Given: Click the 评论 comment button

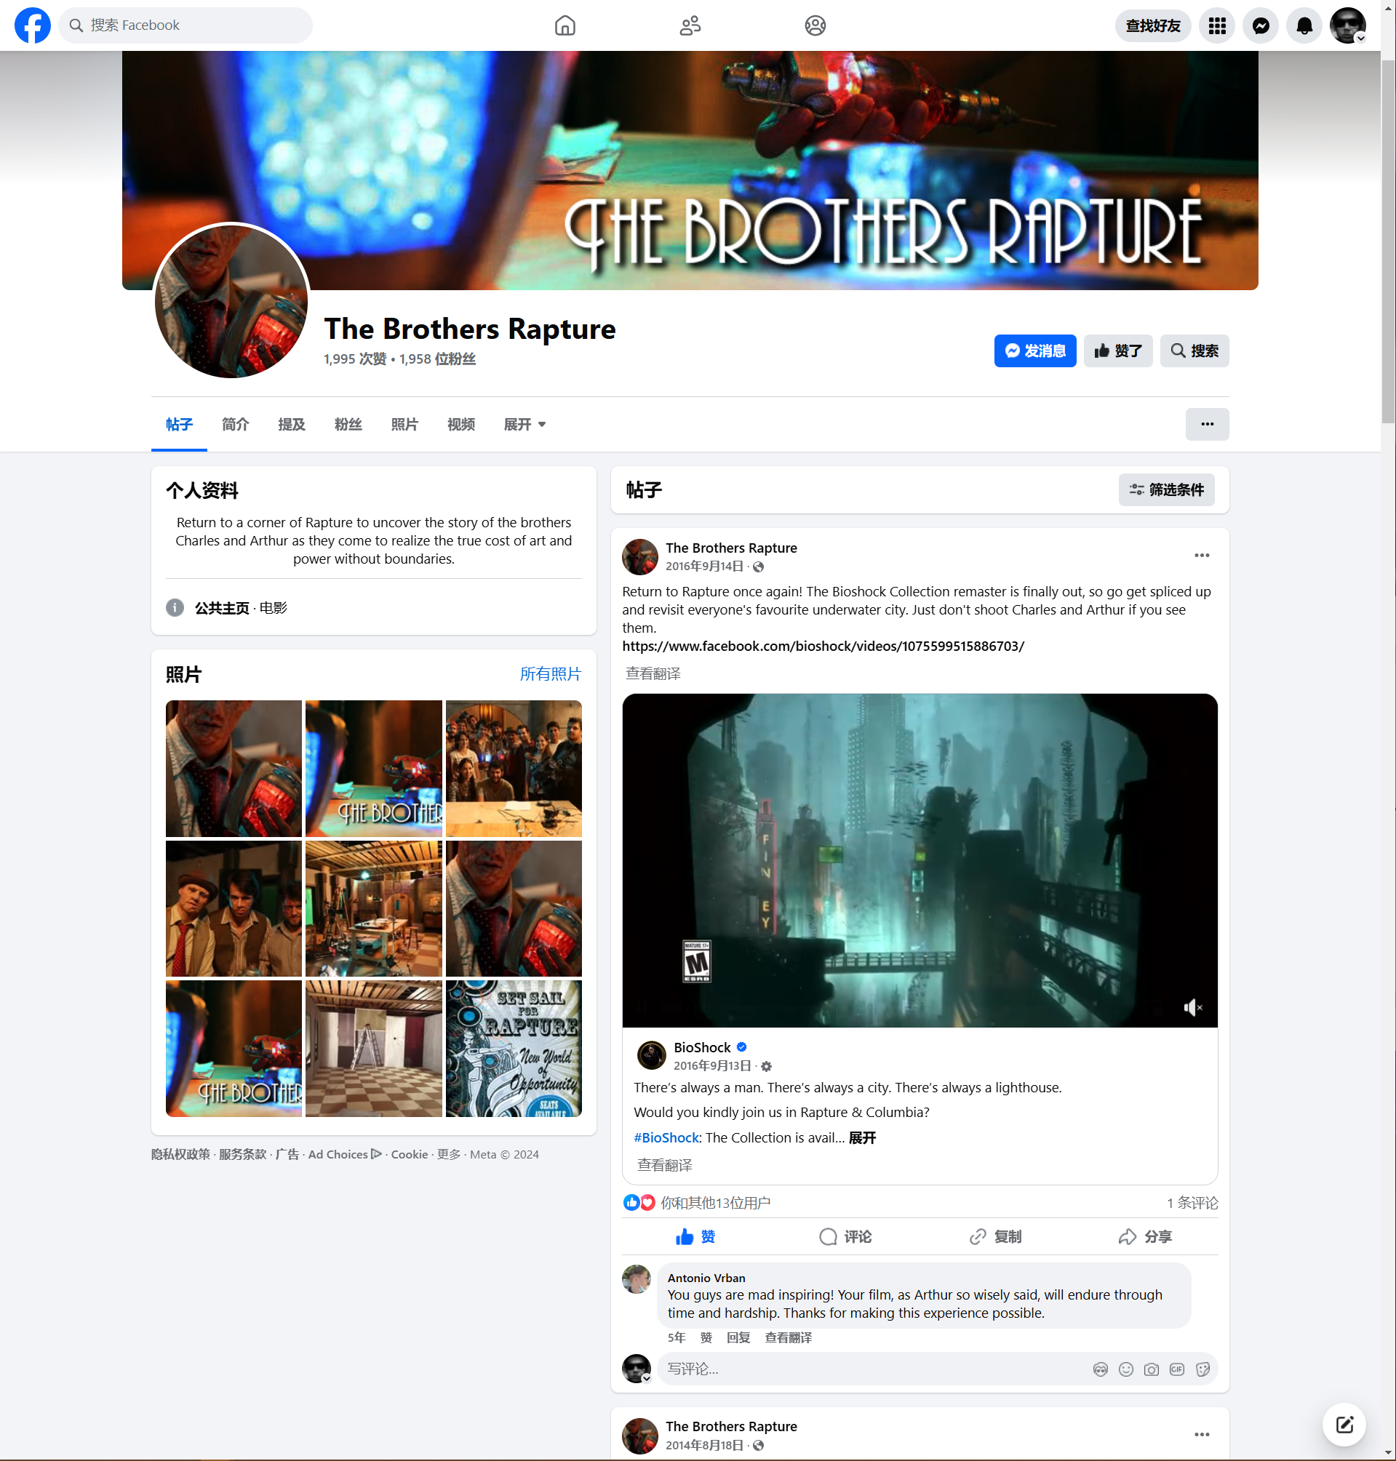Looking at the screenshot, I should (x=845, y=1236).
